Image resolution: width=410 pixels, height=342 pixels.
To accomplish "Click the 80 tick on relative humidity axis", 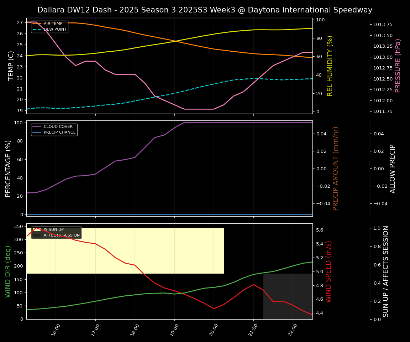I will 319,38.
